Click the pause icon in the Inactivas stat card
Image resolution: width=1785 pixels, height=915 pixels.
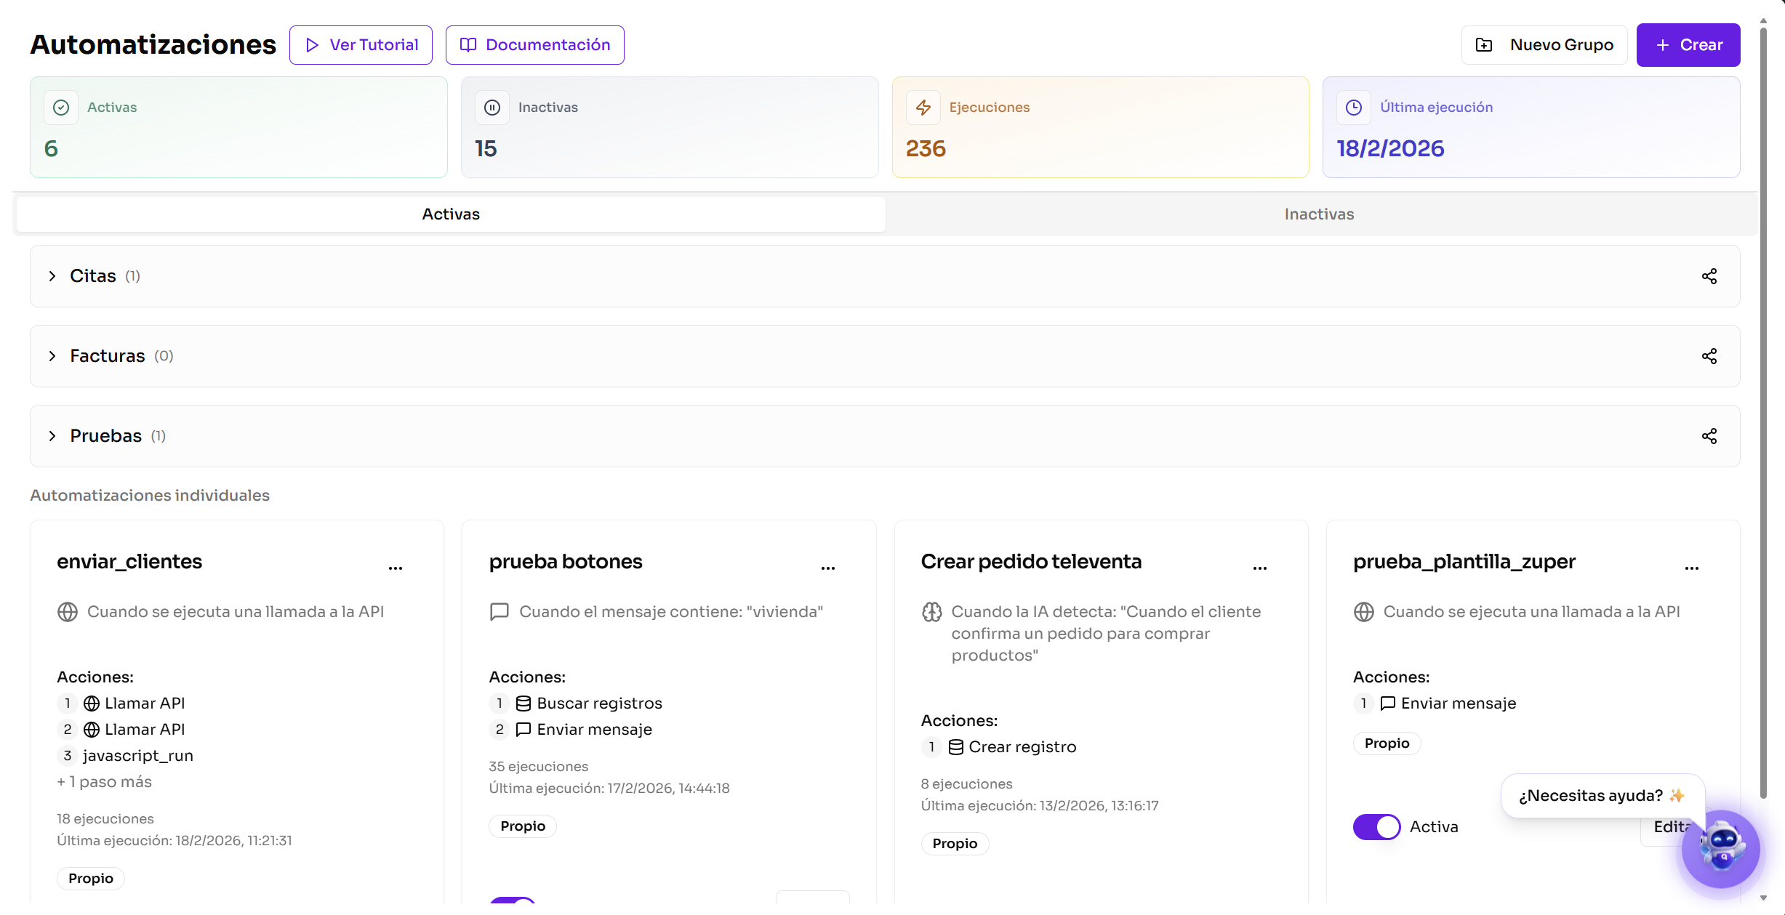(492, 108)
